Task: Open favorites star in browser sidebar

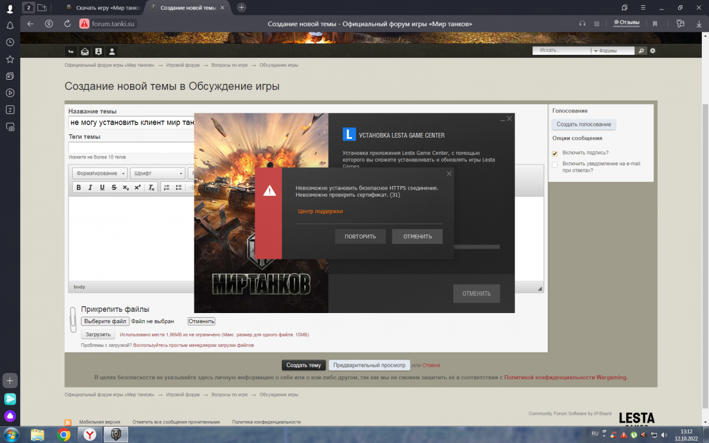Action: [10, 59]
